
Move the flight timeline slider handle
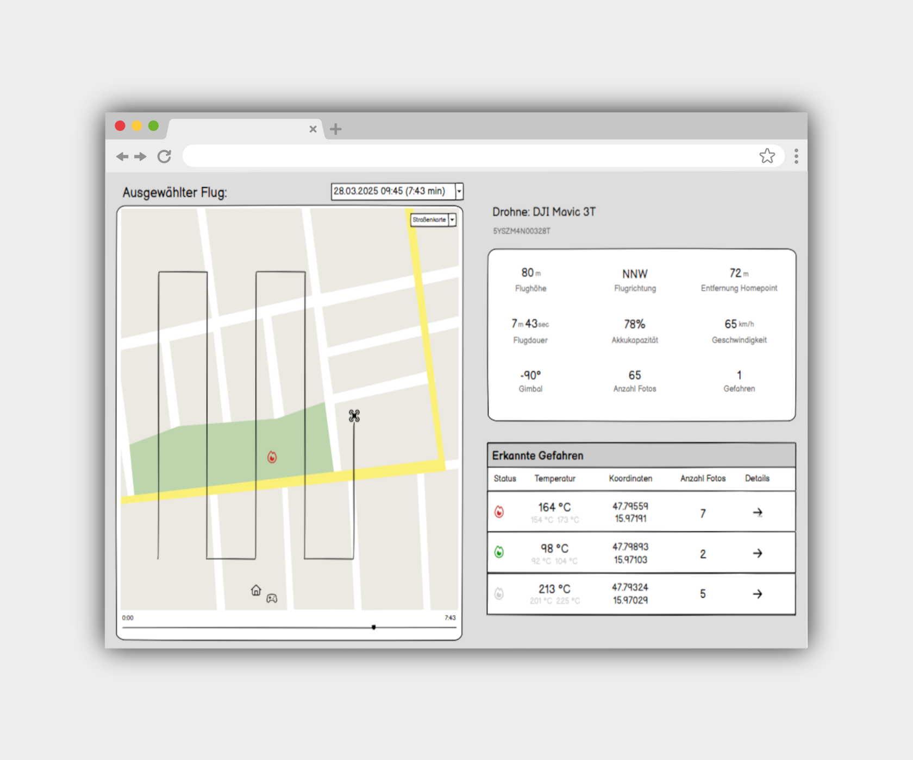tap(374, 627)
